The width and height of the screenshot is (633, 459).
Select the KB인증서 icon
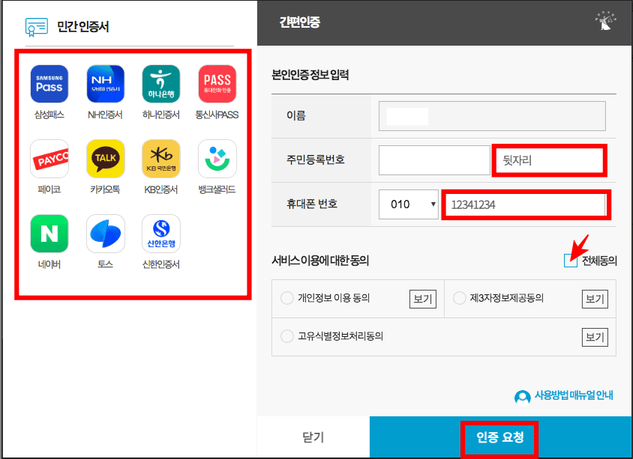tap(161, 159)
